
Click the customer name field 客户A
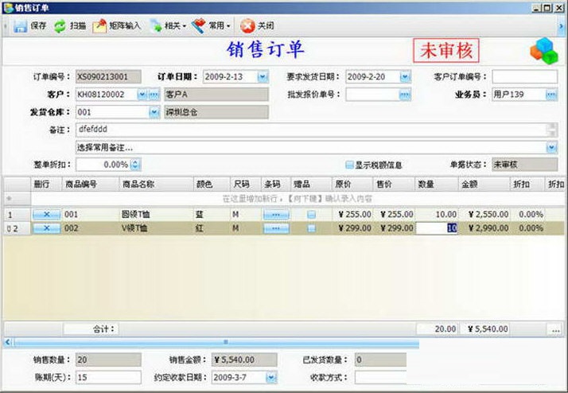tap(216, 95)
